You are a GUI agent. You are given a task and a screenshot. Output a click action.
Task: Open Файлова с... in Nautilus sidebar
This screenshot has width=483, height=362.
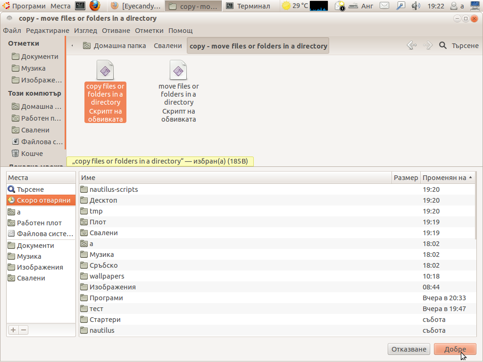(x=37, y=141)
